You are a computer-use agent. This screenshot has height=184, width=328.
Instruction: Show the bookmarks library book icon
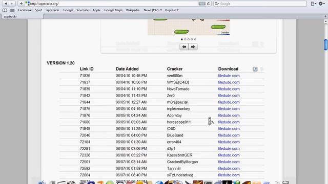[5, 10]
